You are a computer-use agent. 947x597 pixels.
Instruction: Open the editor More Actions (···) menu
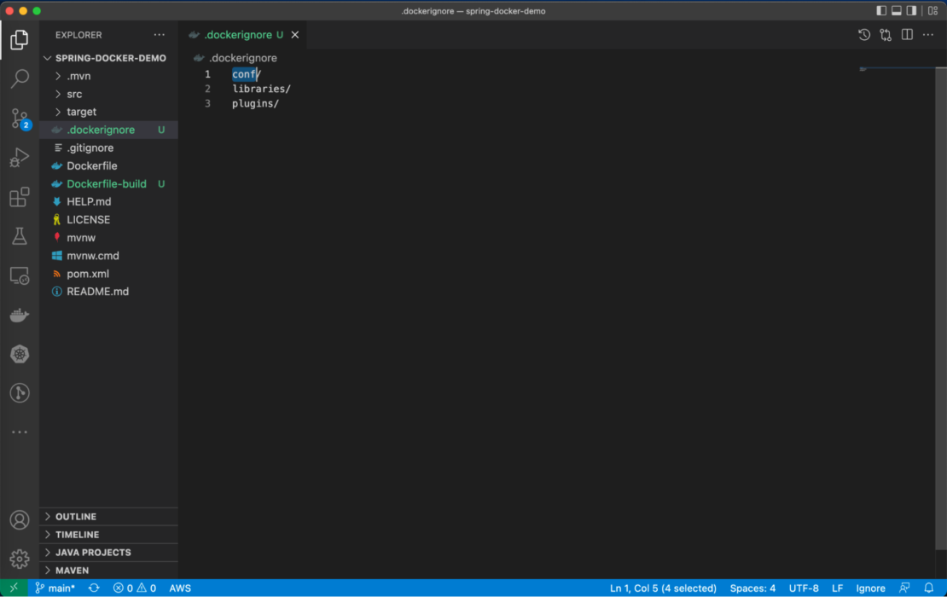[928, 35]
